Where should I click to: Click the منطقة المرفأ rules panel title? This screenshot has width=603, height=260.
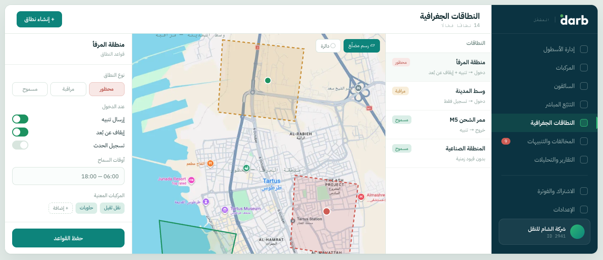[108, 44]
